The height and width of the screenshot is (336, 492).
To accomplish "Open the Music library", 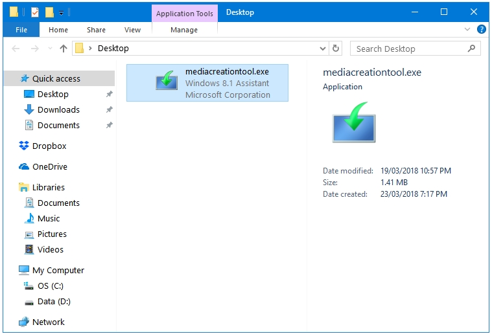I will pyautogui.click(x=49, y=218).
